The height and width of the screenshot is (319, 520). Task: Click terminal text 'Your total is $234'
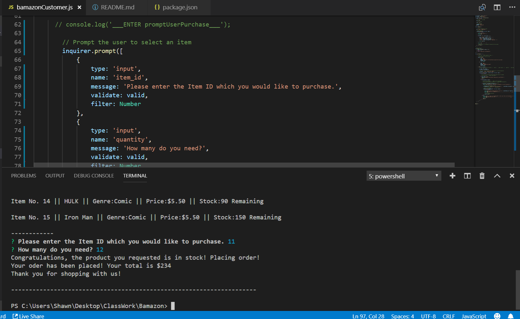click(139, 265)
